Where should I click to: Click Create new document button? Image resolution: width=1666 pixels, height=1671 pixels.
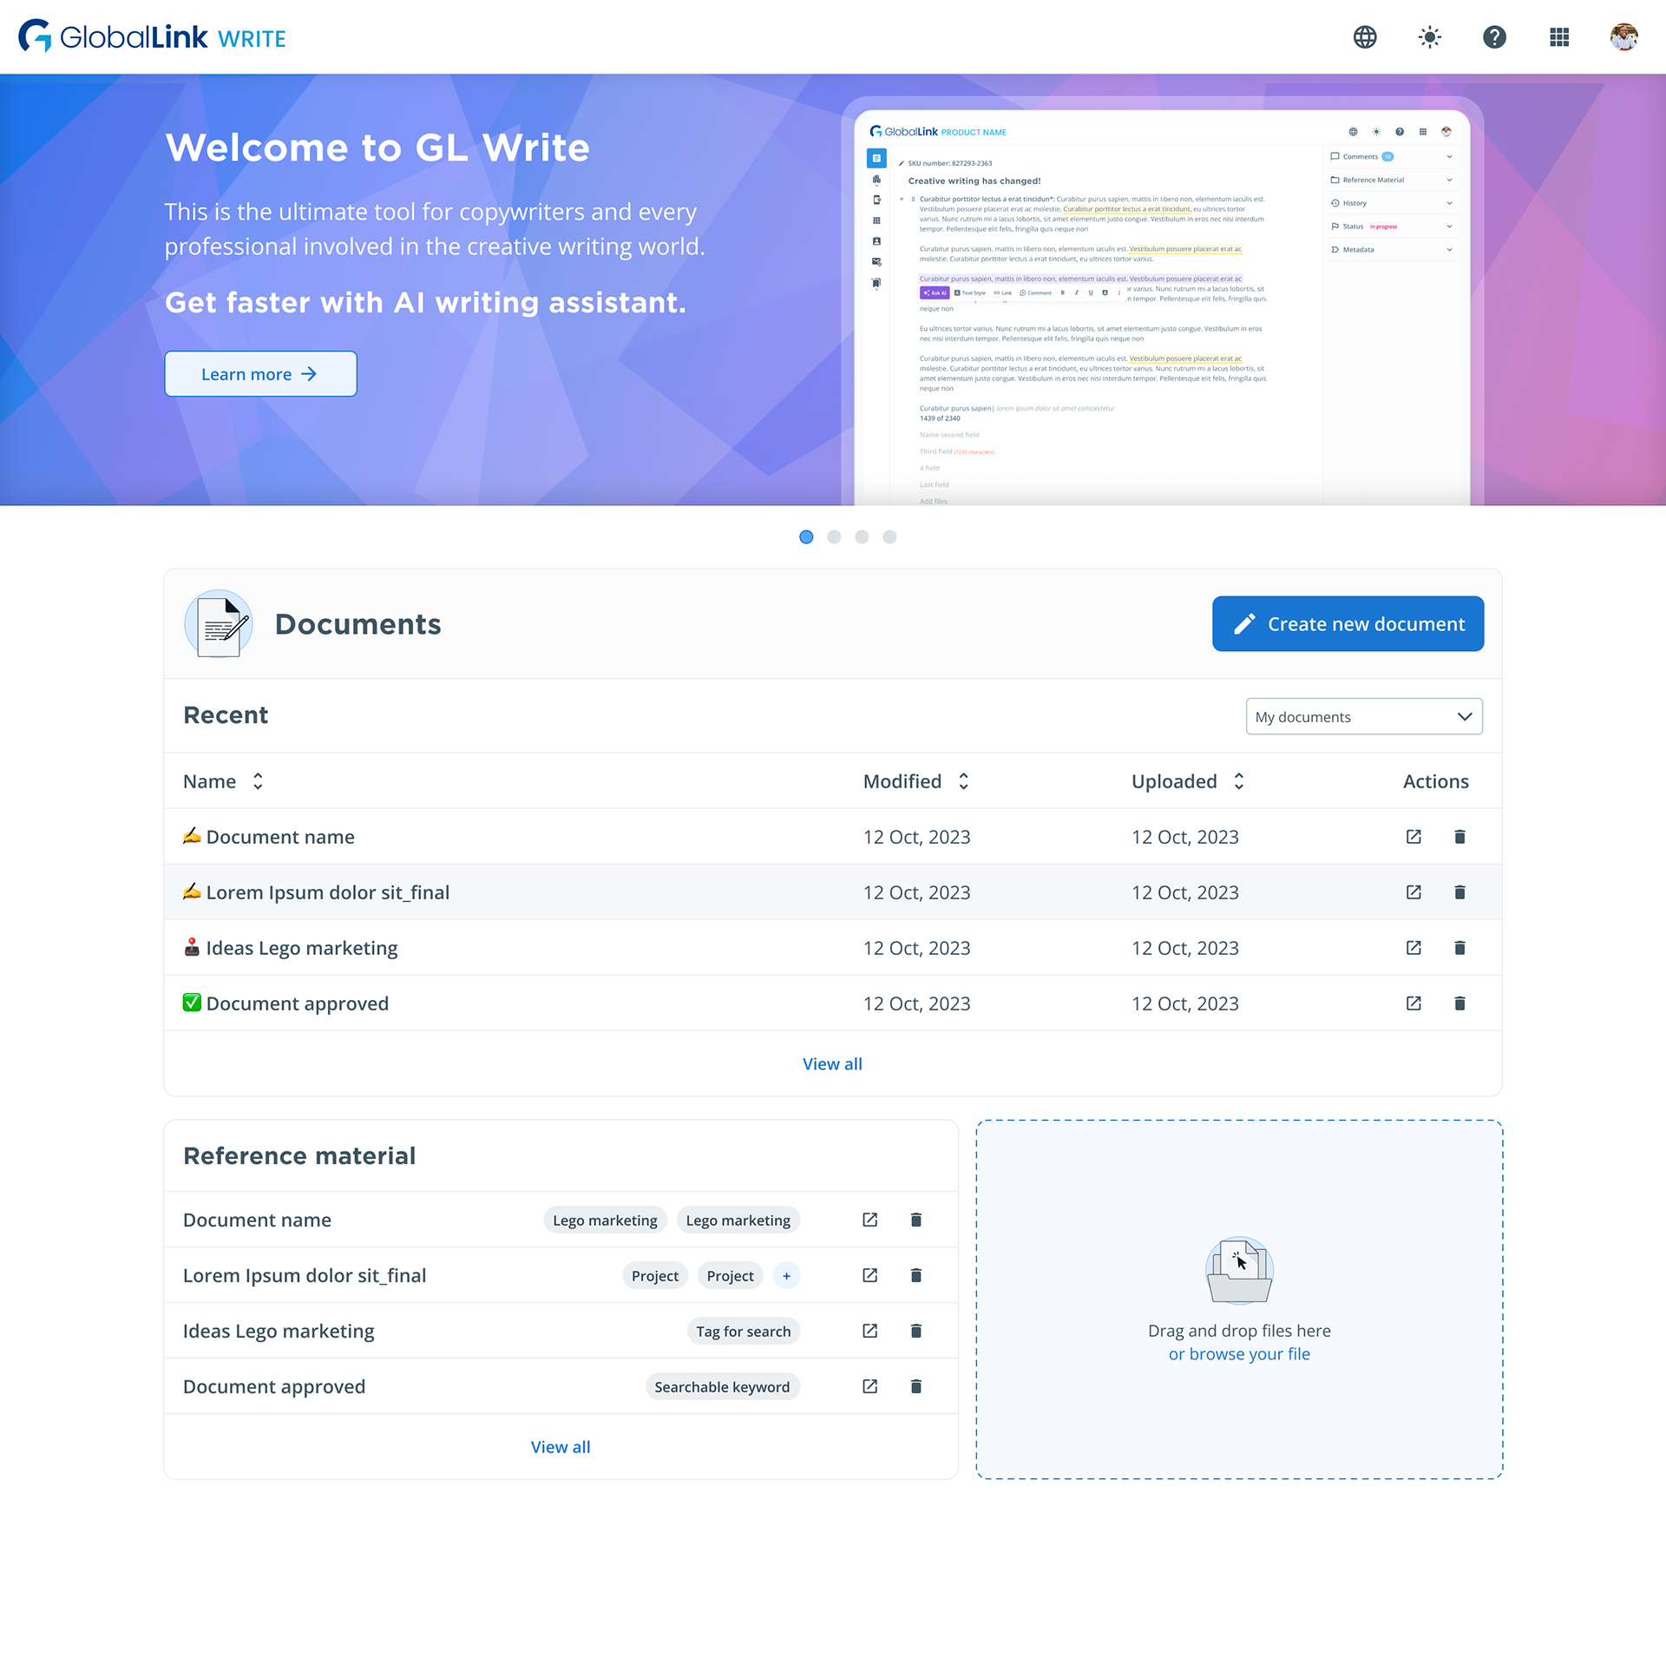1348,624
